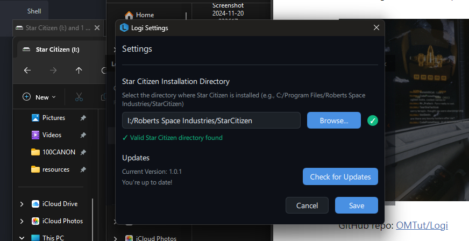
Task: Click the Cut scissors icon in Explorer
Action: (x=79, y=97)
